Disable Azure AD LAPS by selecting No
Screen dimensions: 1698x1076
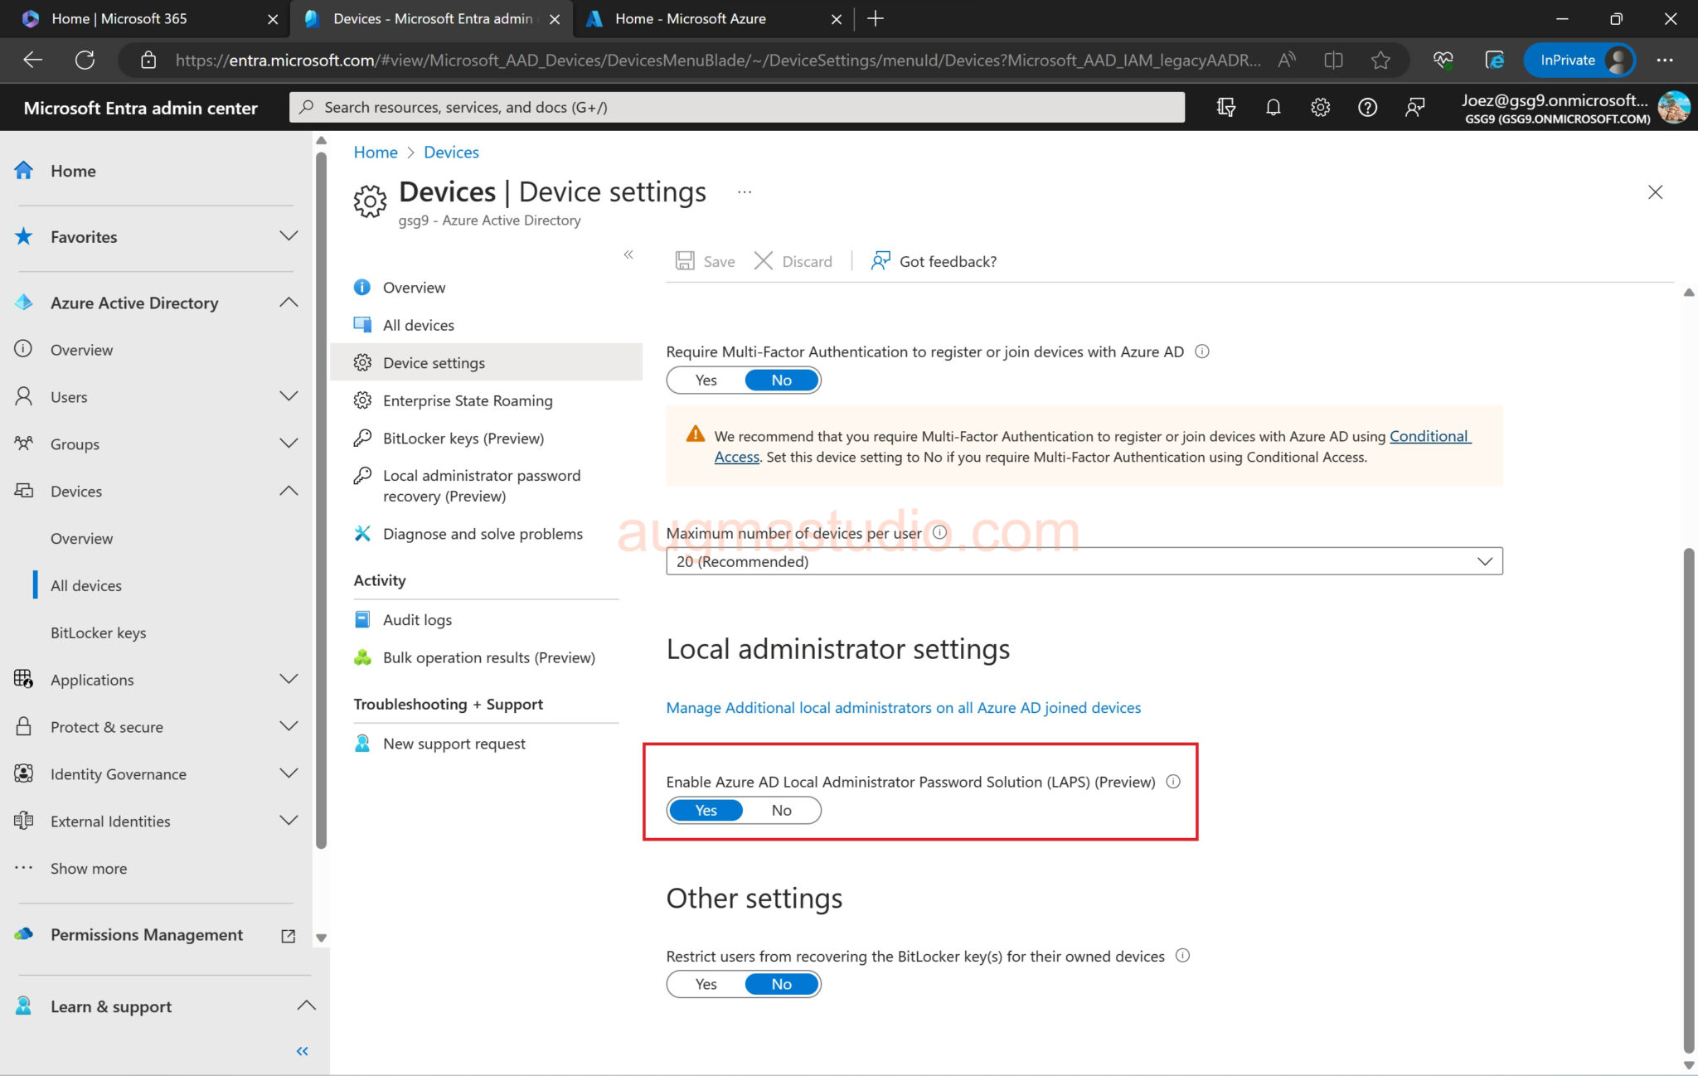click(780, 810)
